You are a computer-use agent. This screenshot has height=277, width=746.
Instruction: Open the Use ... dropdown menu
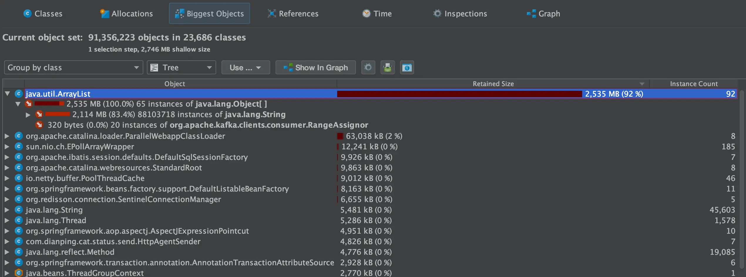pyautogui.click(x=246, y=67)
